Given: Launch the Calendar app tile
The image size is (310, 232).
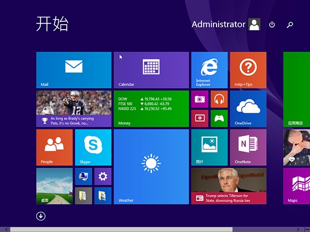Looking at the screenshot, I should coord(151,70).
